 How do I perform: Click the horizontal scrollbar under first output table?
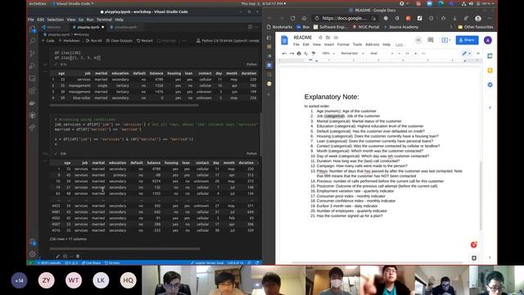[124, 106]
